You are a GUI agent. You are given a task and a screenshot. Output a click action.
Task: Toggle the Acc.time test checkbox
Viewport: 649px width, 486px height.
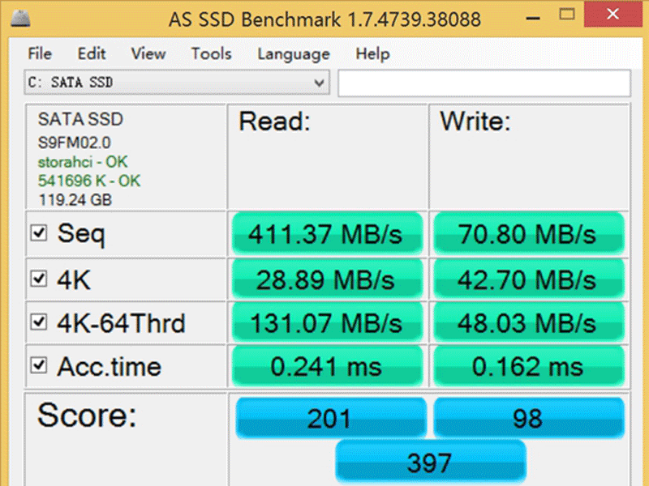tap(38, 365)
